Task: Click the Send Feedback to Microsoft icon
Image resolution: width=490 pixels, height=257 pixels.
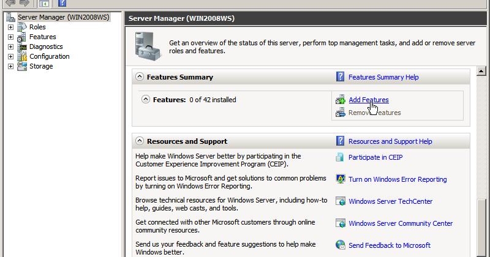Action: (x=341, y=245)
